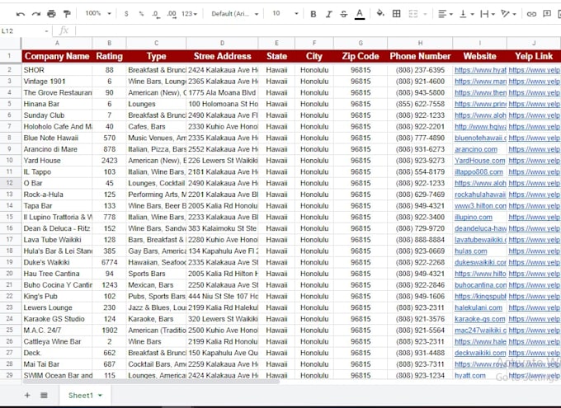Click the Phone Number header cell
The width and height of the screenshot is (561, 408).
coord(420,56)
